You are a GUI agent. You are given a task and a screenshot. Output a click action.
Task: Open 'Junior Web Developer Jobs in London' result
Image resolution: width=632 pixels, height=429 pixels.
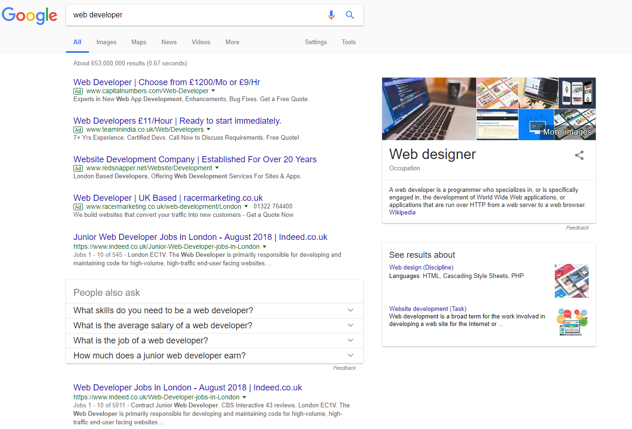click(x=200, y=237)
